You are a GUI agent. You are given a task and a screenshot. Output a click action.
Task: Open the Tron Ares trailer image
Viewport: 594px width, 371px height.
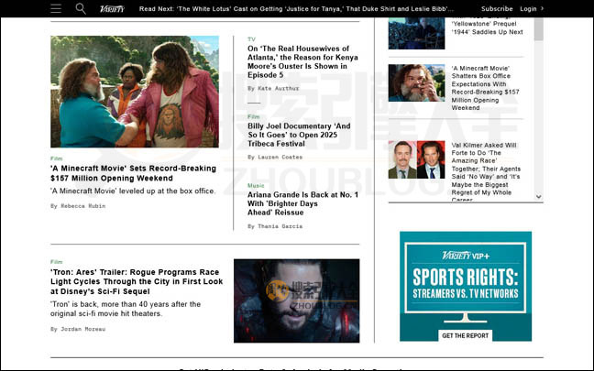(297, 301)
